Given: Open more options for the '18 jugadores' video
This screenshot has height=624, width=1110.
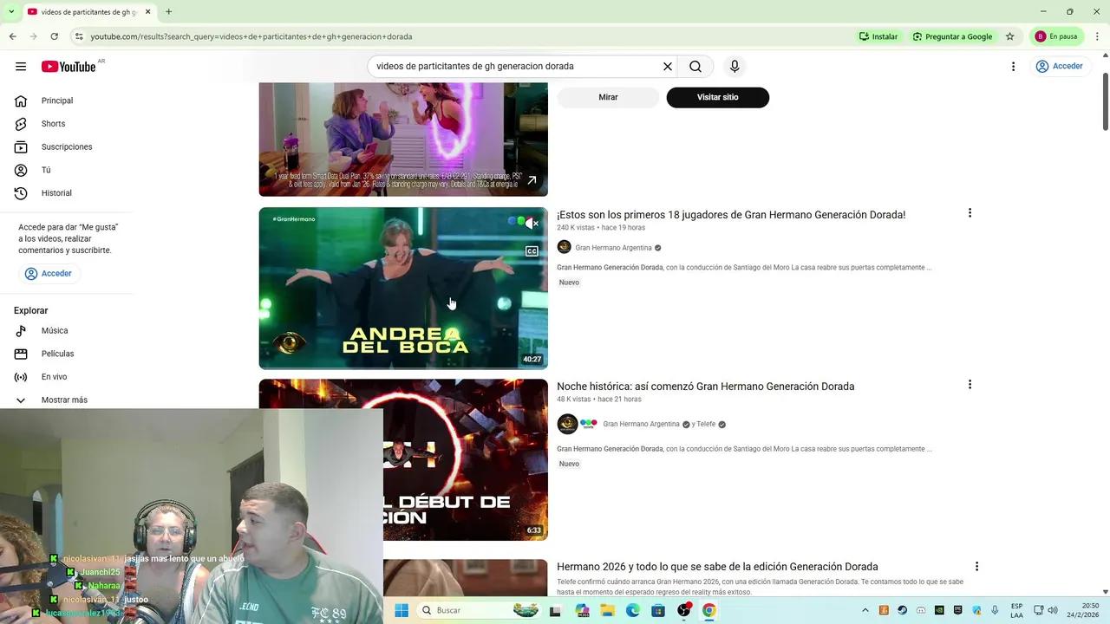Looking at the screenshot, I should tap(970, 213).
